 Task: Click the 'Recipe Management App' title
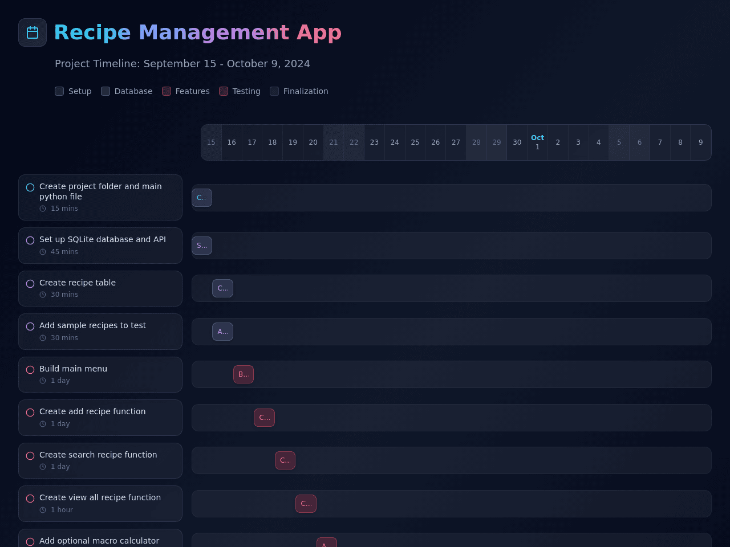pyautogui.click(x=198, y=32)
